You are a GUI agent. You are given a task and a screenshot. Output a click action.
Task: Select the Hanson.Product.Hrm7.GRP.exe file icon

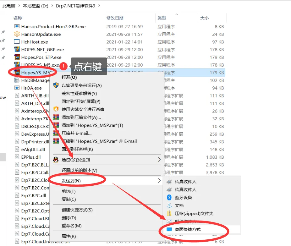point(17,26)
